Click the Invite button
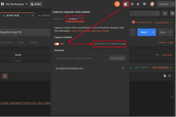This screenshot has width=176, height=117. [36, 4]
